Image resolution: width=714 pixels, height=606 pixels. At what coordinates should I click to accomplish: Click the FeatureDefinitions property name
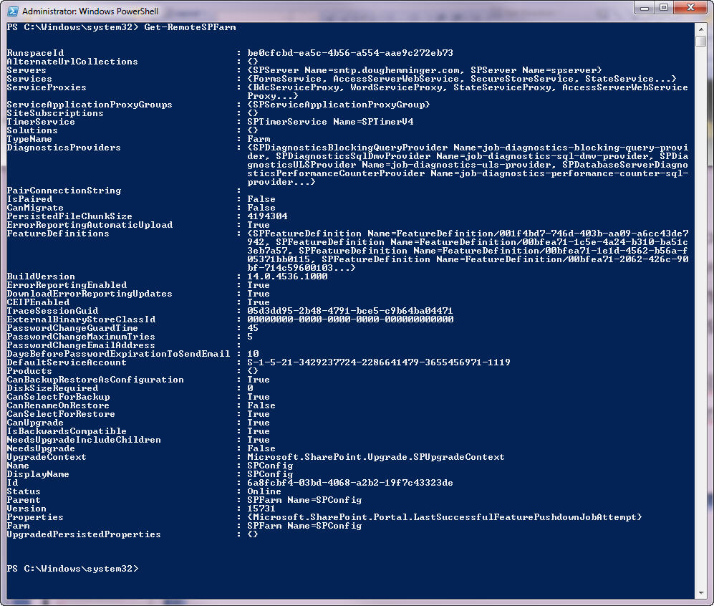[58, 234]
